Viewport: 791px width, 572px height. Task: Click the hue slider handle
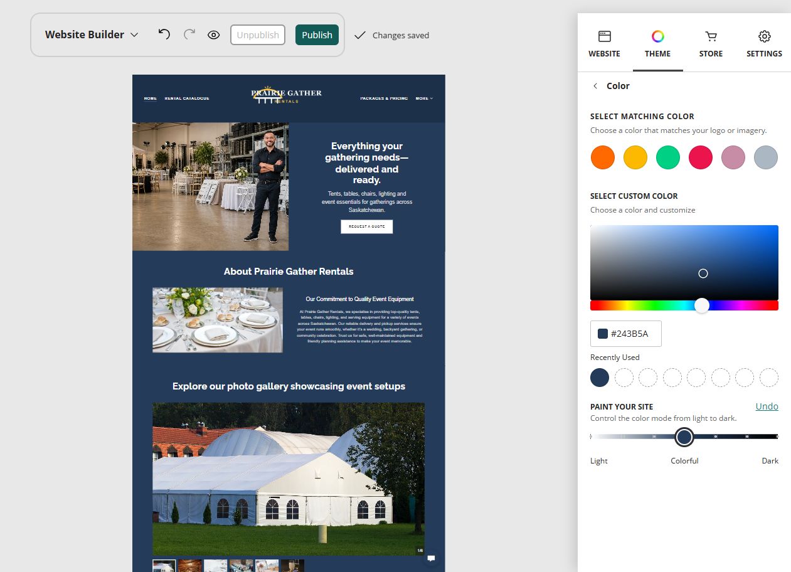(702, 305)
